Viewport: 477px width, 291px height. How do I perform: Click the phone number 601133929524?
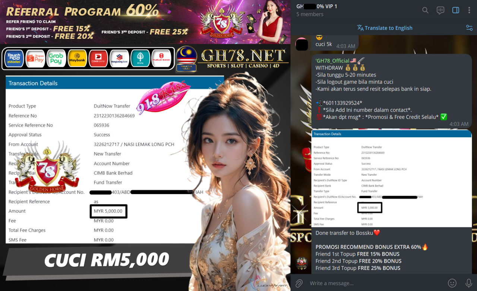(x=342, y=103)
